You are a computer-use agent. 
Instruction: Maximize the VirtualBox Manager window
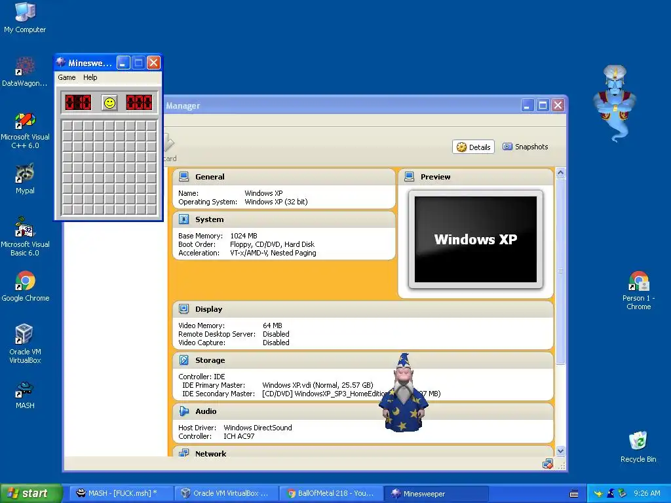pos(543,105)
